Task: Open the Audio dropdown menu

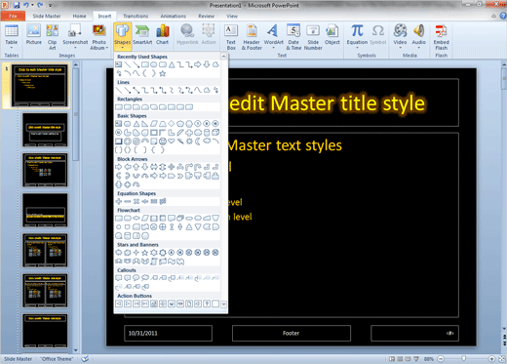Action: (x=418, y=48)
